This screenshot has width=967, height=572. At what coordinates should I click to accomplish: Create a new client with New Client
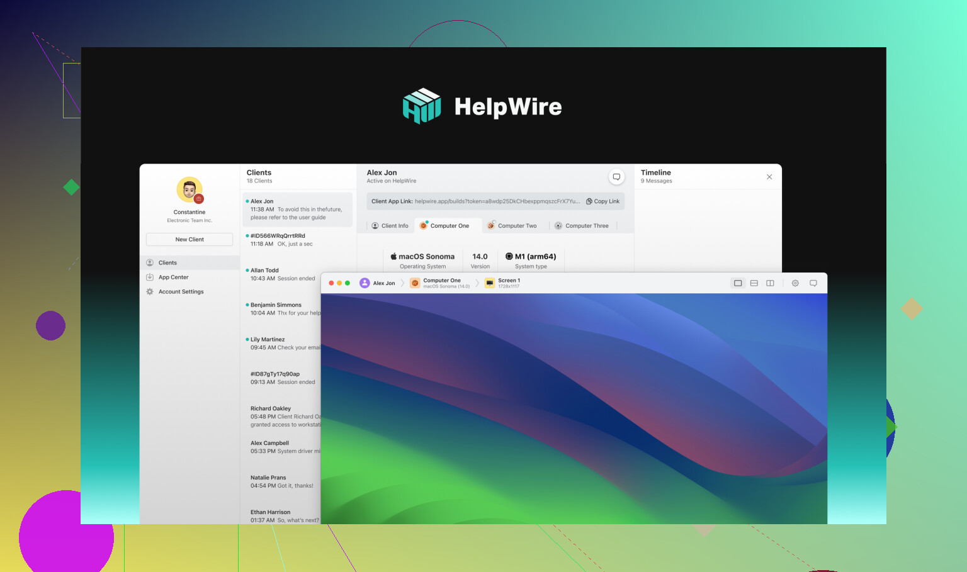click(189, 239)
